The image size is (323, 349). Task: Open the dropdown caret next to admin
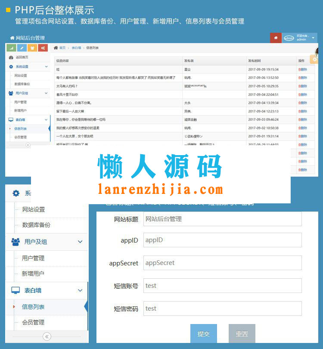pyautogui.click(x=313, y=38)
